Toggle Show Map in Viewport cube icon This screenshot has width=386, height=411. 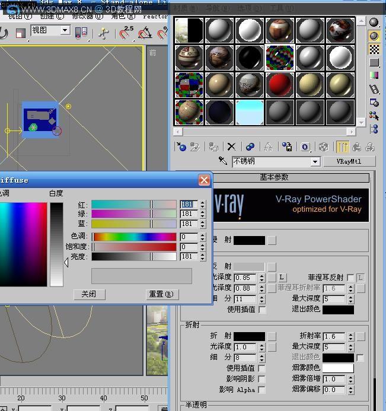coord(324,147)
